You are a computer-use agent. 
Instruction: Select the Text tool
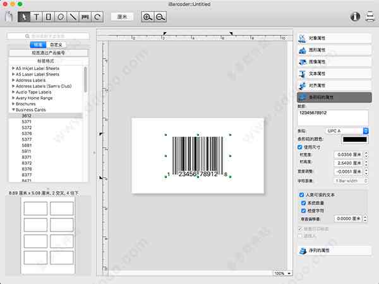[36, 17]
